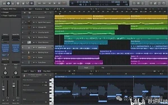Start playback with the Play button

[x=55, y=3]
